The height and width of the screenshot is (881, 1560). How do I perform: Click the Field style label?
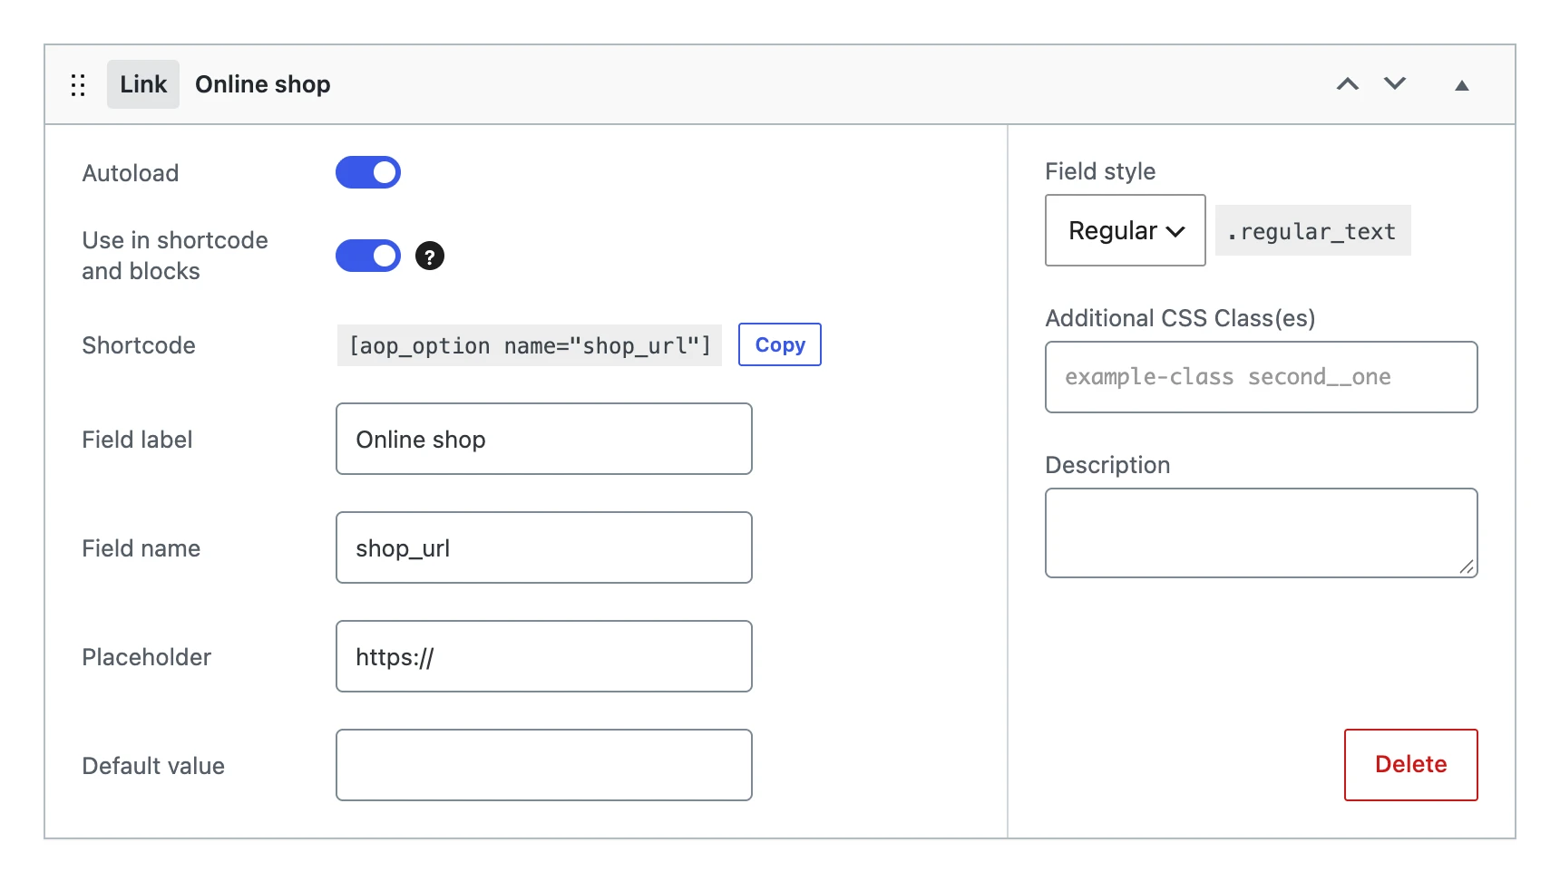click(1100, 171)
